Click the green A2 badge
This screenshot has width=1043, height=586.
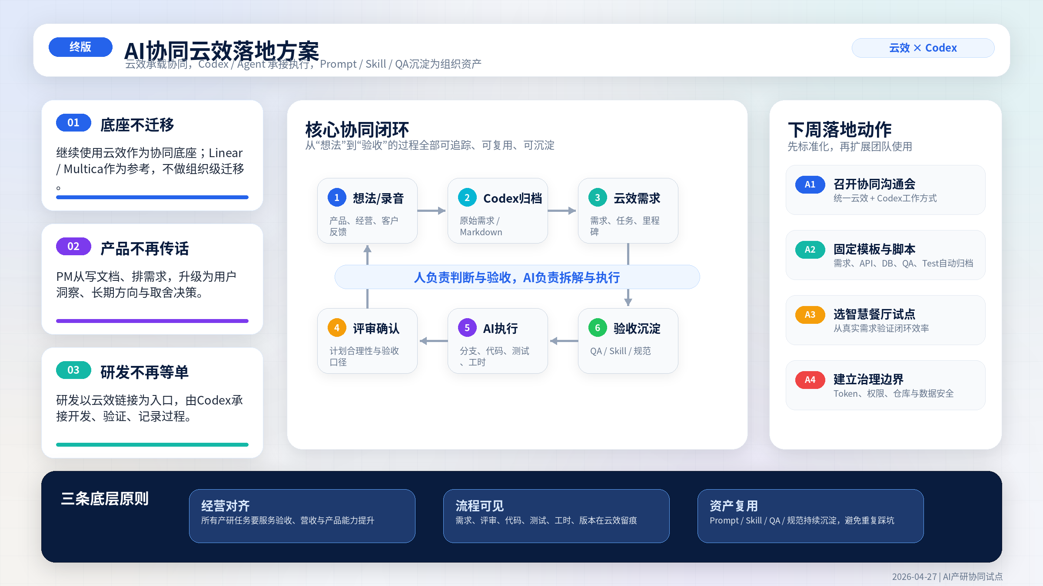click(x=810, y=250)
